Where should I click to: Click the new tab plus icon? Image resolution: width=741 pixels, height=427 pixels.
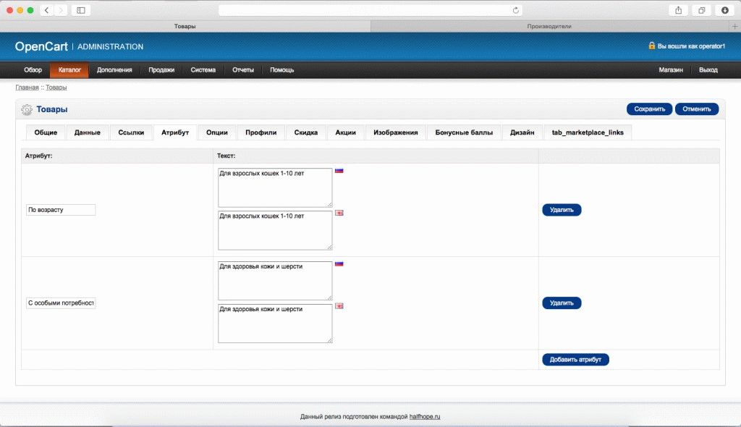coord(735,26)
